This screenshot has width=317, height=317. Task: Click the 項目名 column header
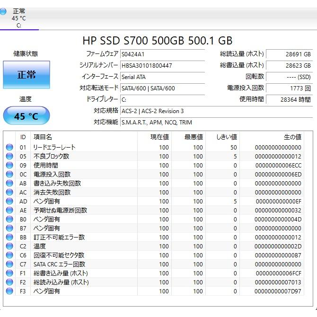pyautogui.click(x=84, y=137)
